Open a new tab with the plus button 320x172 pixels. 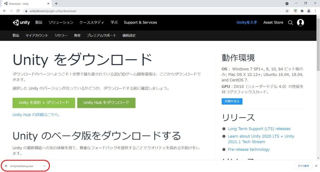coord(56,3)
